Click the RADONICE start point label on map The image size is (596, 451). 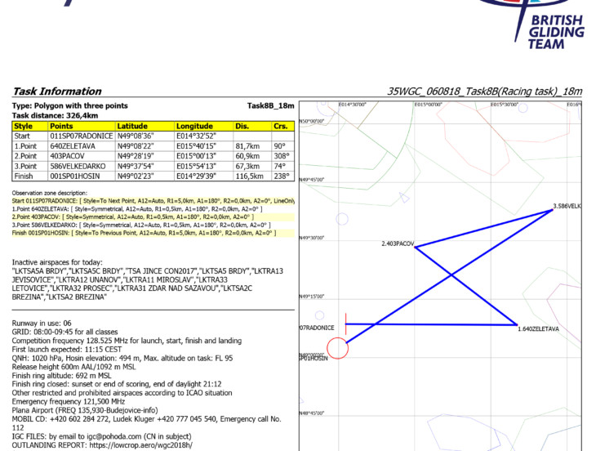click(317, 327)
